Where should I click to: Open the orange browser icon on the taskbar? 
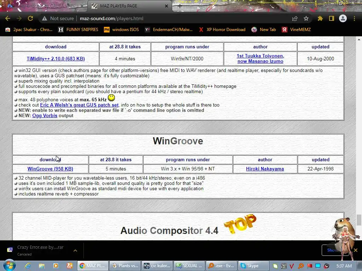tap(70, 266)
